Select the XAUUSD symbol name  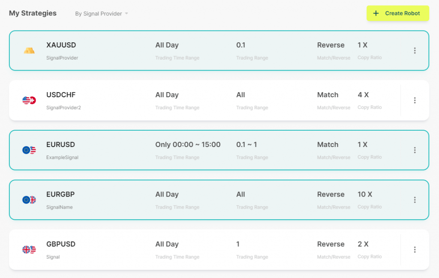coord(61,45)
